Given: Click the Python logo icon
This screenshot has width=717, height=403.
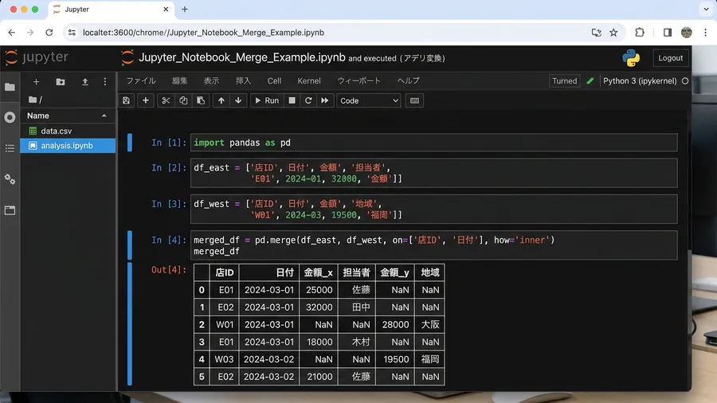Looking at the screenshot, I should tap(631, 58).
